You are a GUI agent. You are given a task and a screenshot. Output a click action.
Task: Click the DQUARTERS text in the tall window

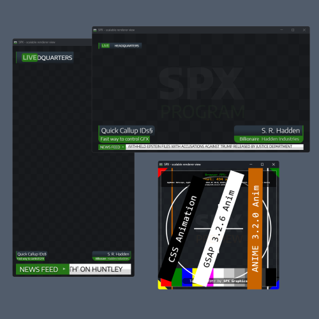coord(55,57)
